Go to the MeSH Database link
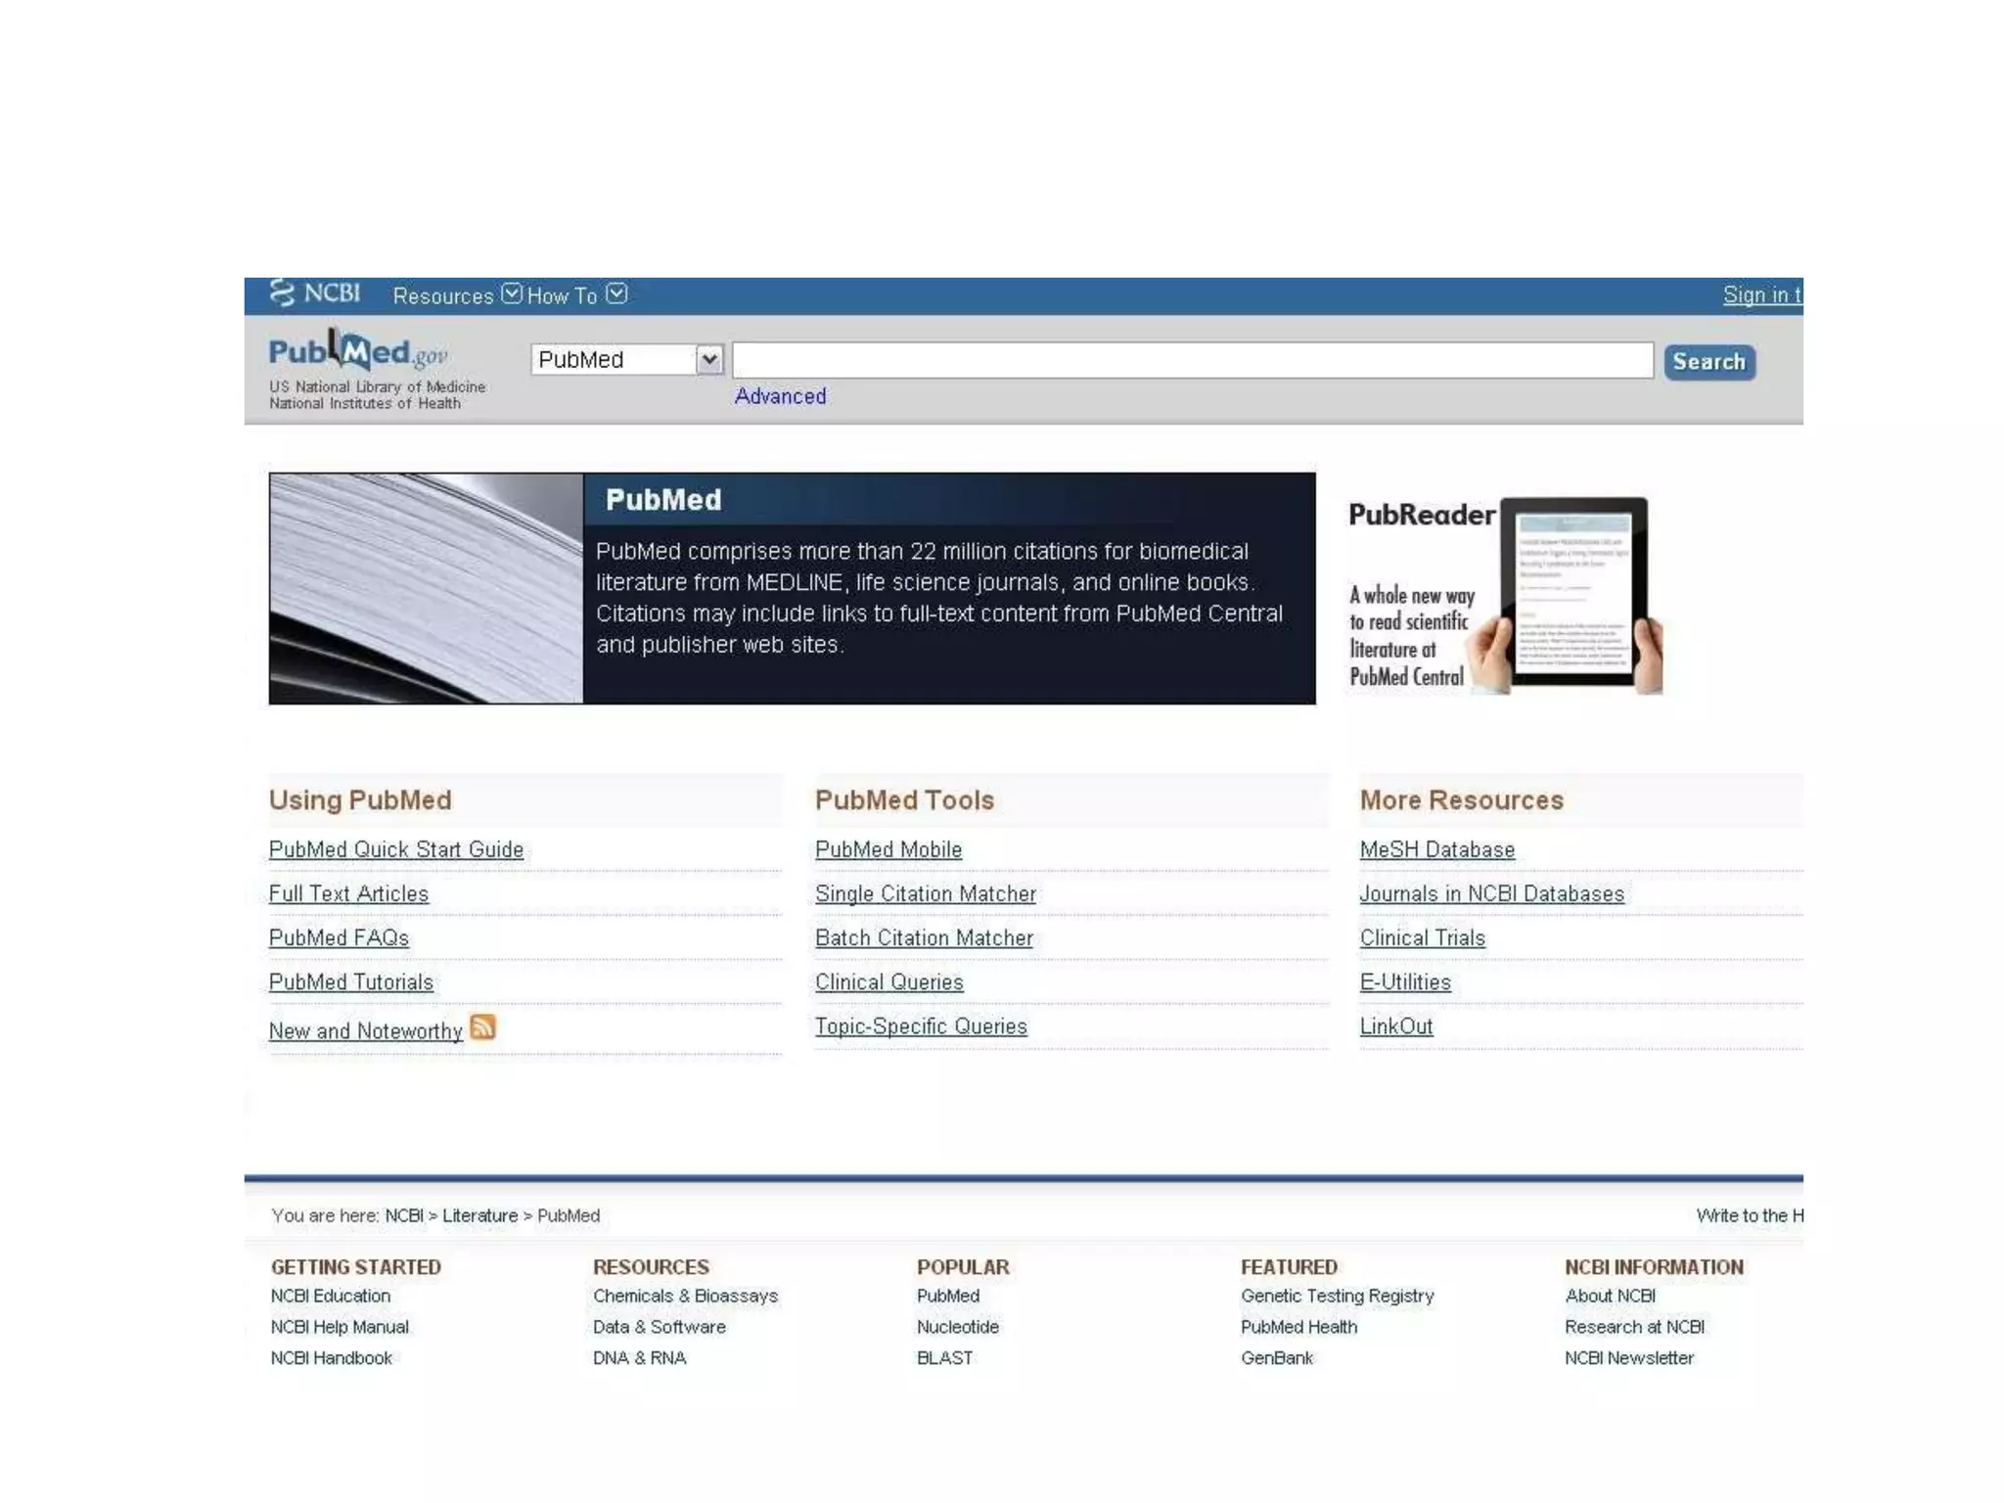The image size is (2004, 1503). (1436, 849)
